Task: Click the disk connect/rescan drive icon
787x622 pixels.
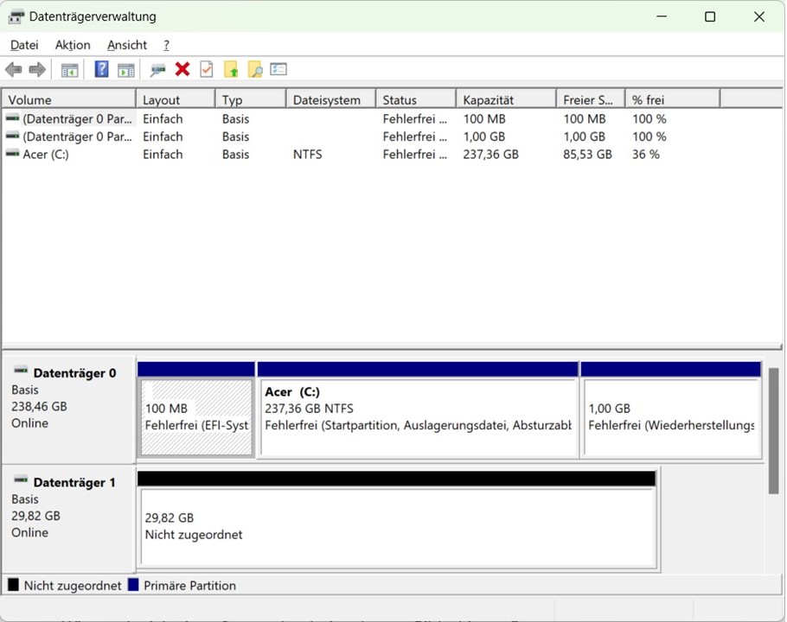Action: tap(157, 70)
